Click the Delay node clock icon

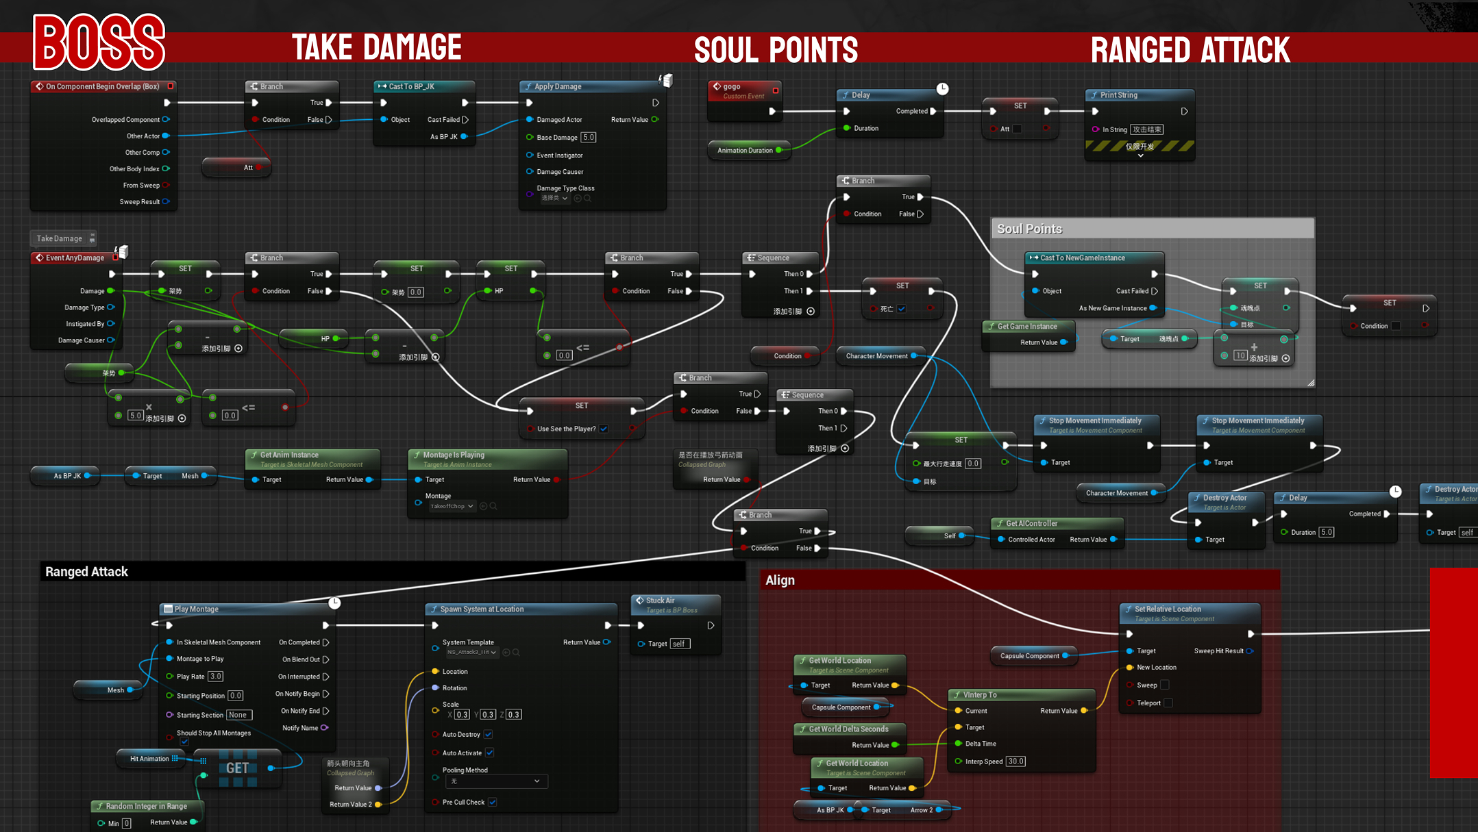943,89
